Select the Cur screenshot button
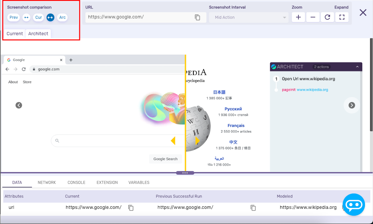Image resolution: width=373 pixels, height=224 pixels. (x=39, y=17)
